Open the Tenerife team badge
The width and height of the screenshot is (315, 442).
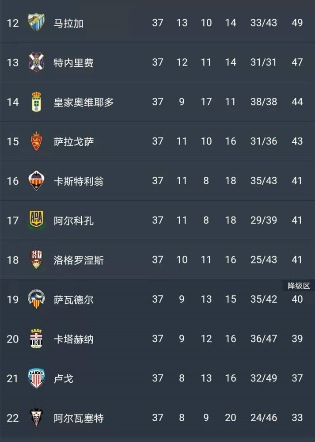tap(36, 62)
